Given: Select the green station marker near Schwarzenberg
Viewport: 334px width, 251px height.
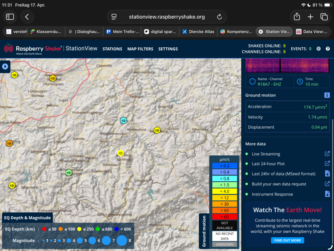Looking at the screenshot, I should tap(68, 173).
